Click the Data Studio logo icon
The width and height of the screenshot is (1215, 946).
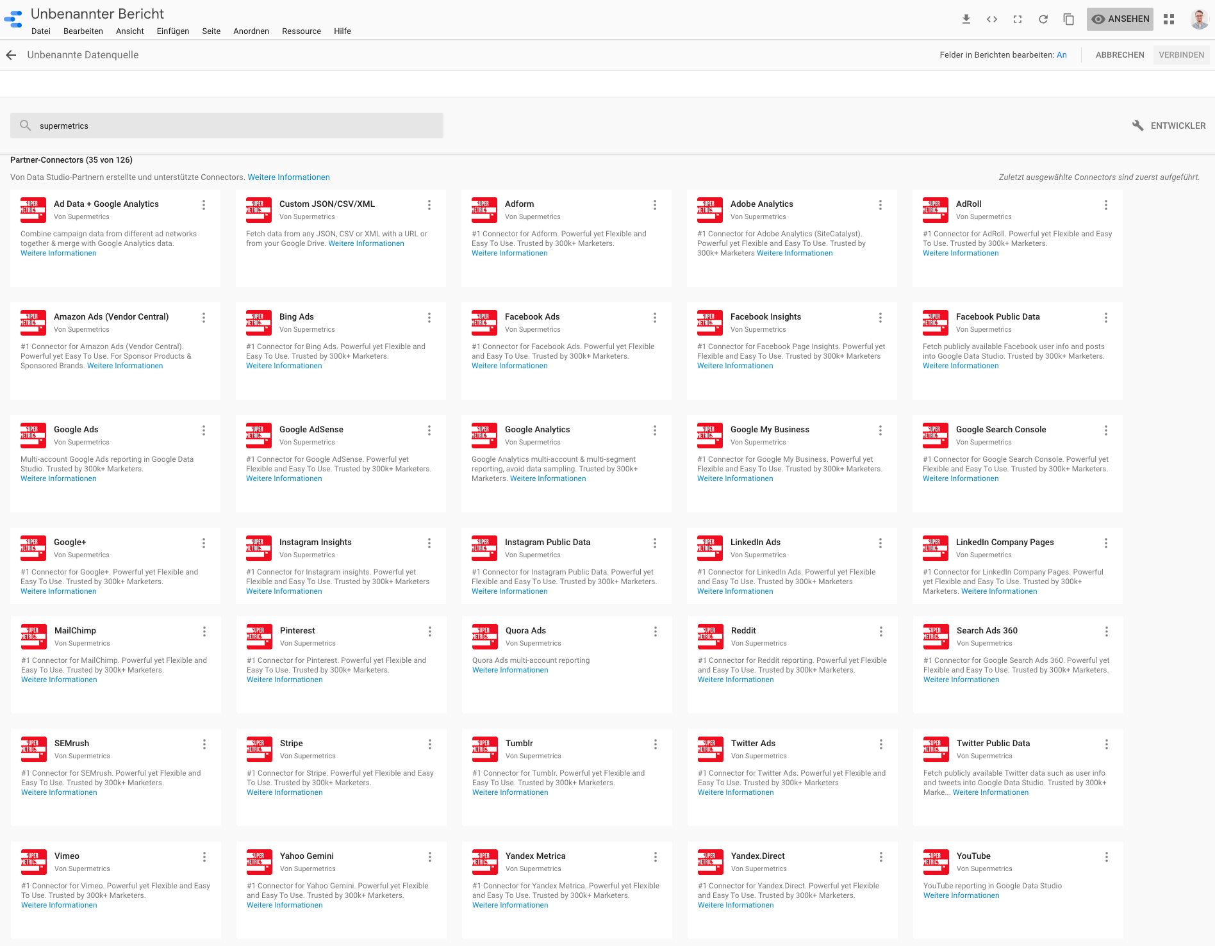[13, 19]
